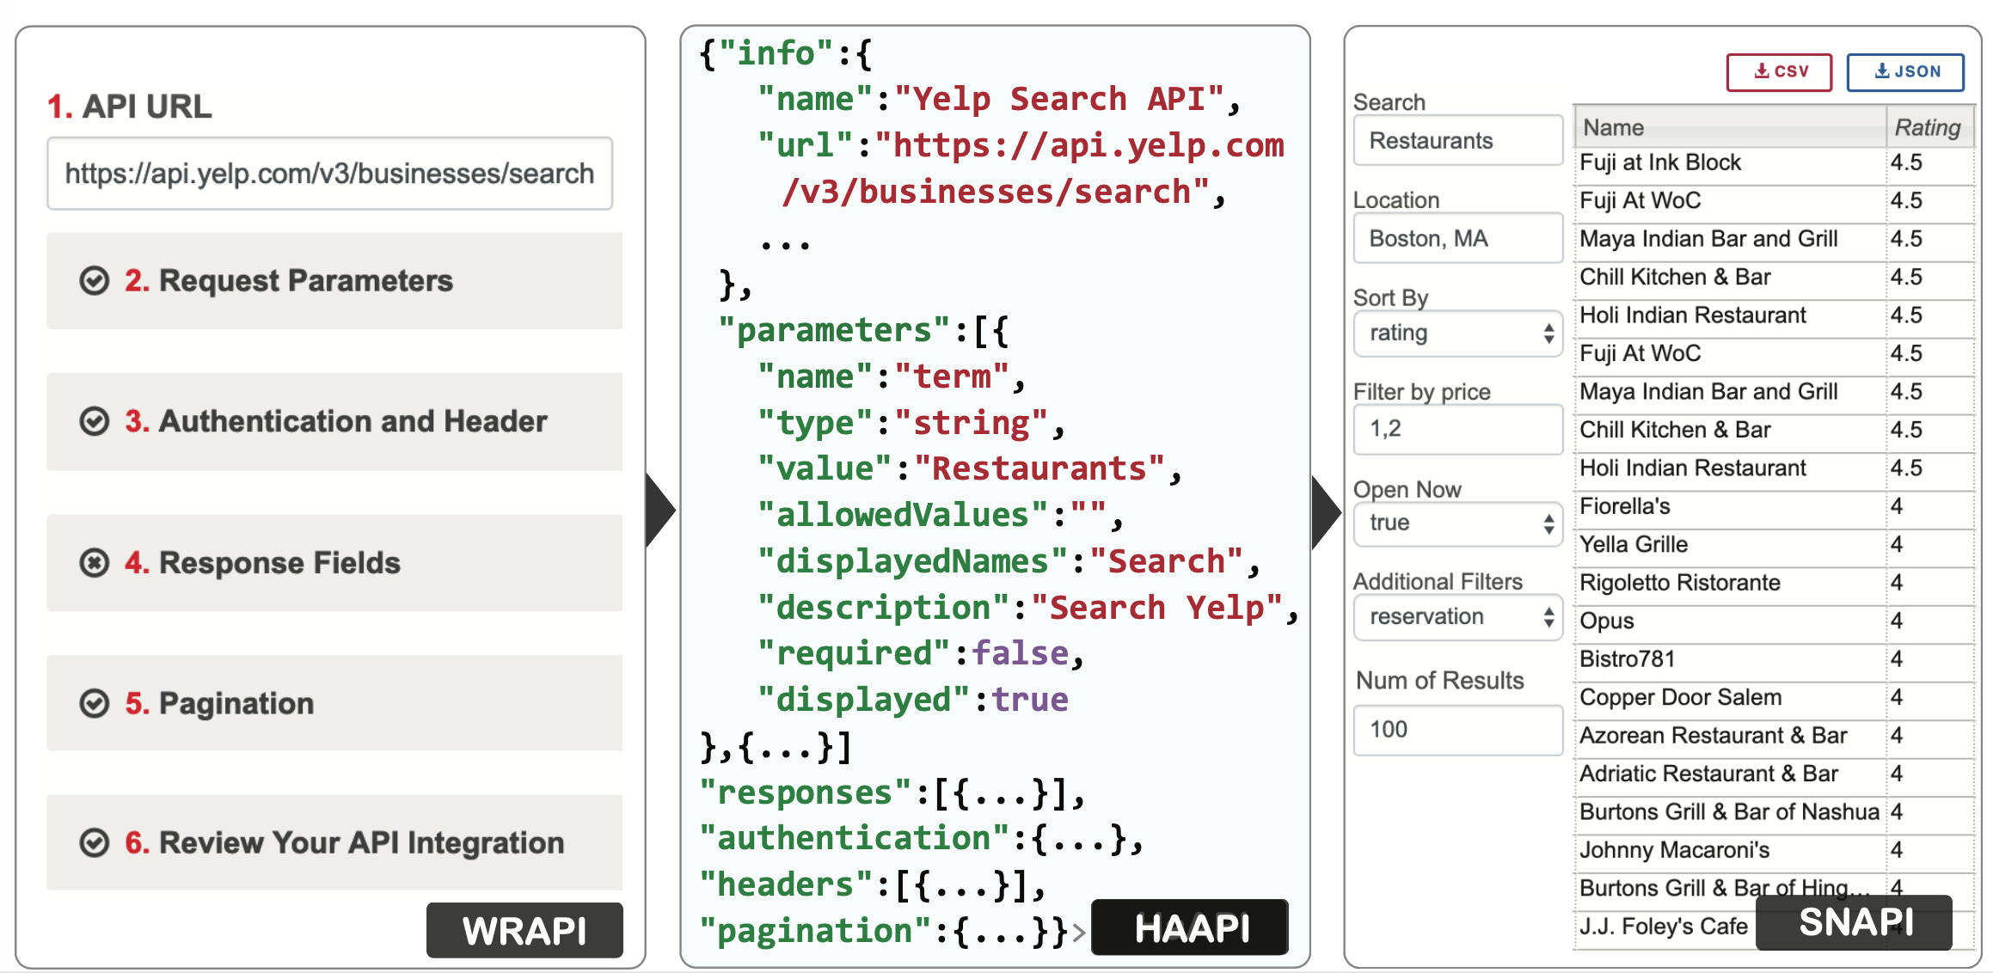This screenshot has width=1993, height=973.
Task: Expand the Pagination section
Action: (x=334, y=703)
